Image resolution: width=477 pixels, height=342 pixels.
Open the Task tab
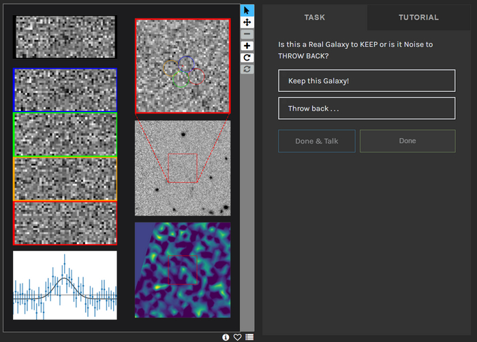(x=315, y=17)
